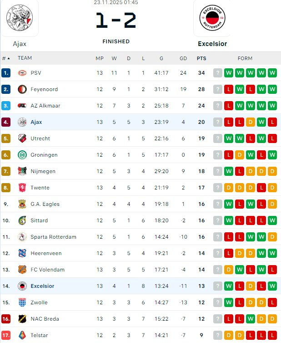Click the Groningen club logo

22,155
